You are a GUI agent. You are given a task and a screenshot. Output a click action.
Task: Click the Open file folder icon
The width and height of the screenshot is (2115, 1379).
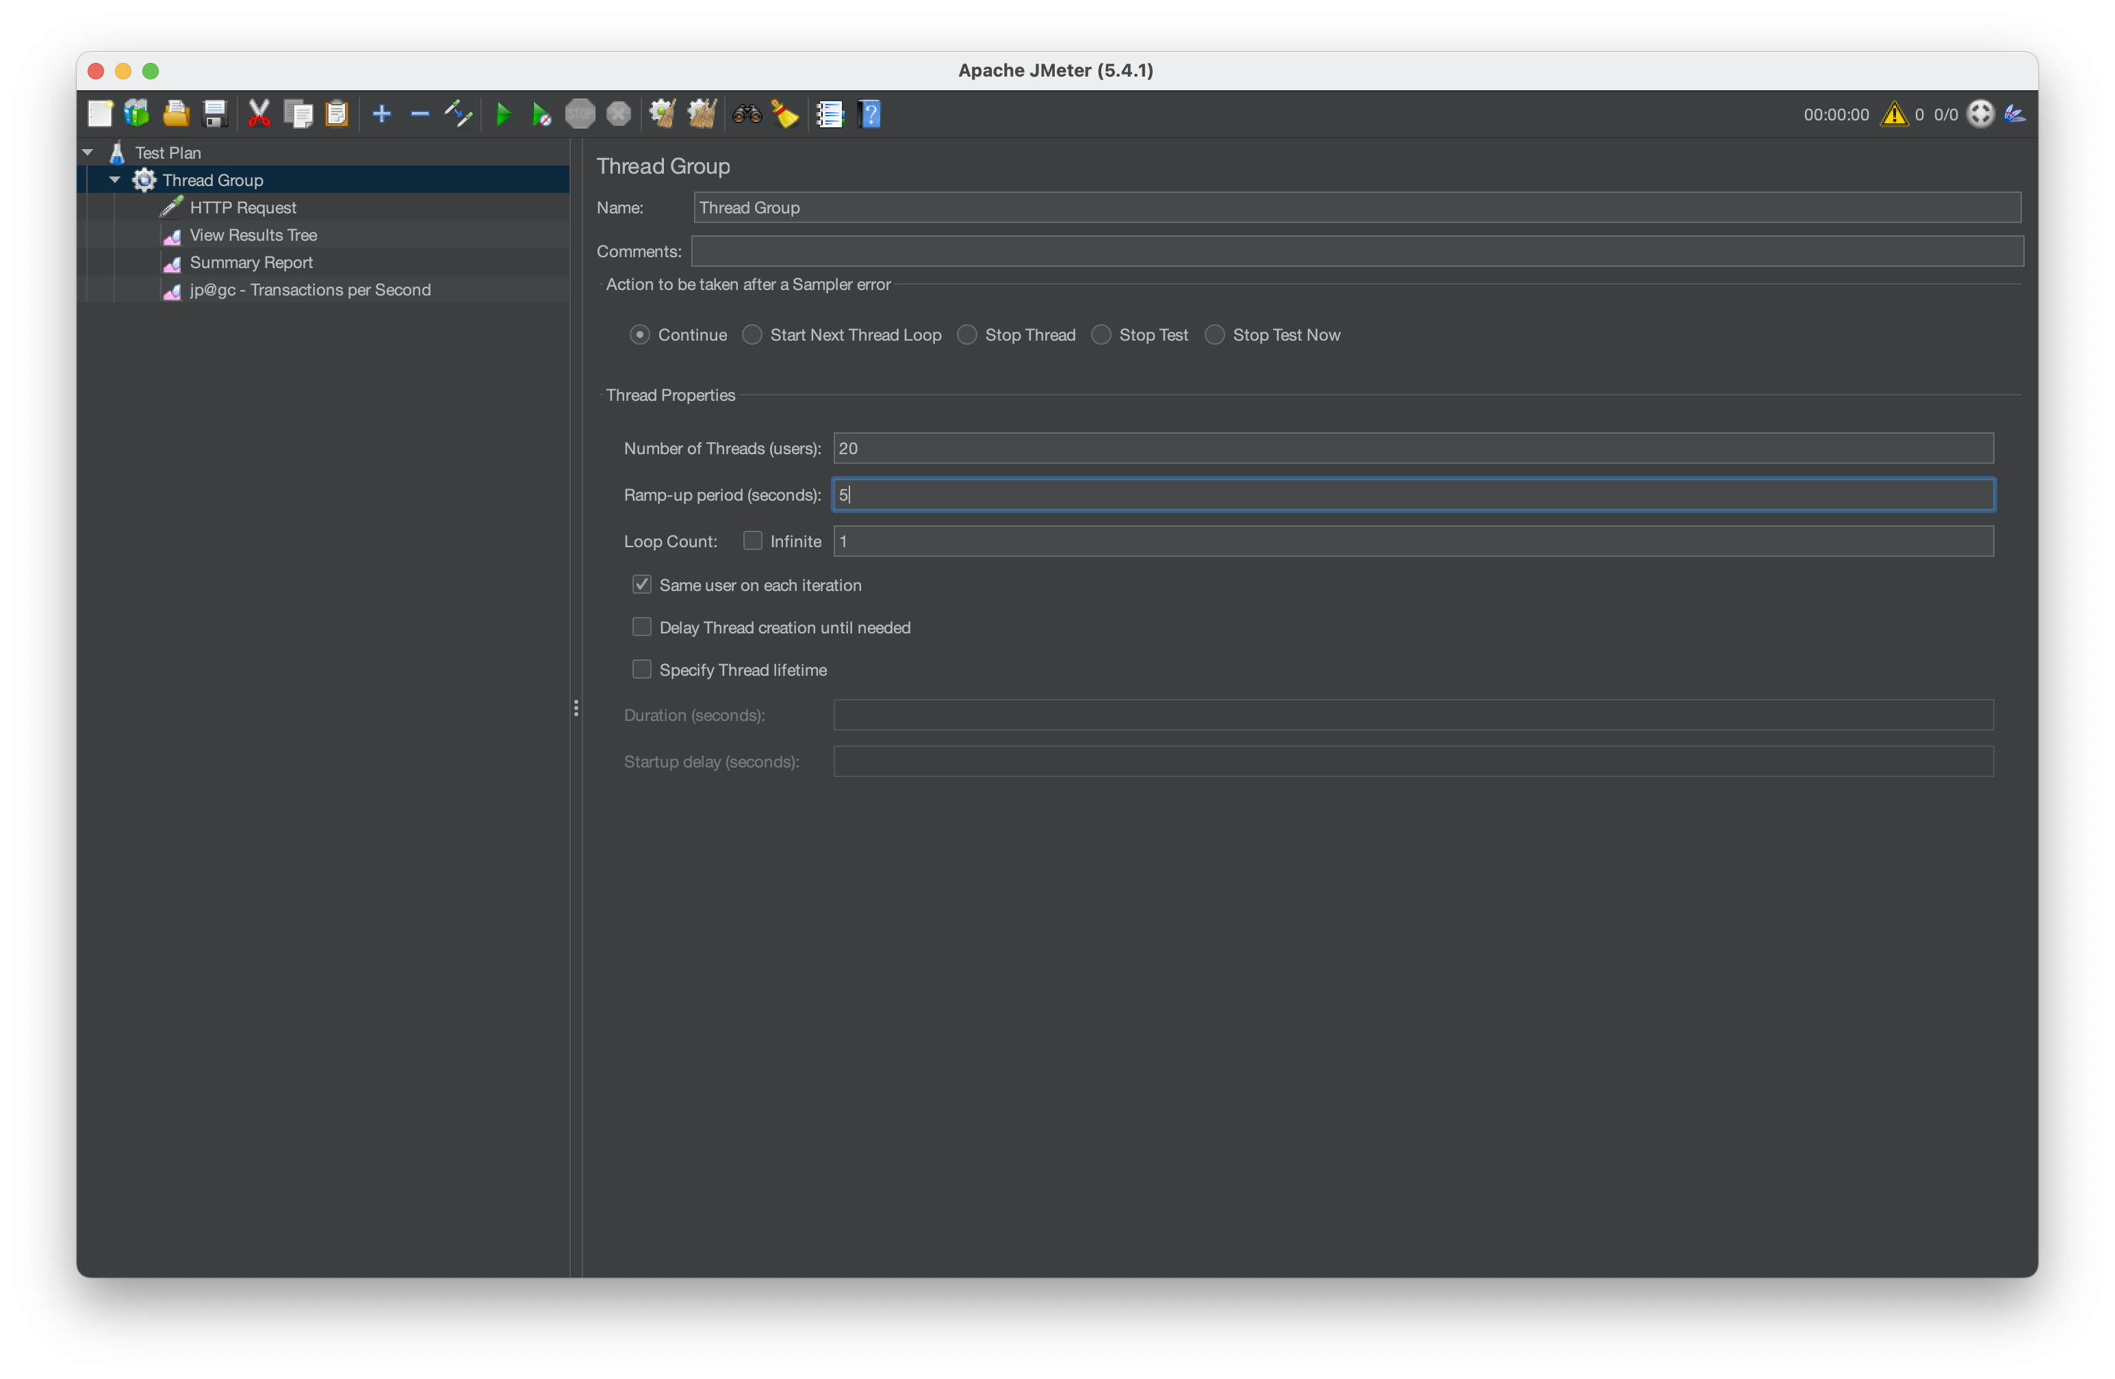pos(176,114)
